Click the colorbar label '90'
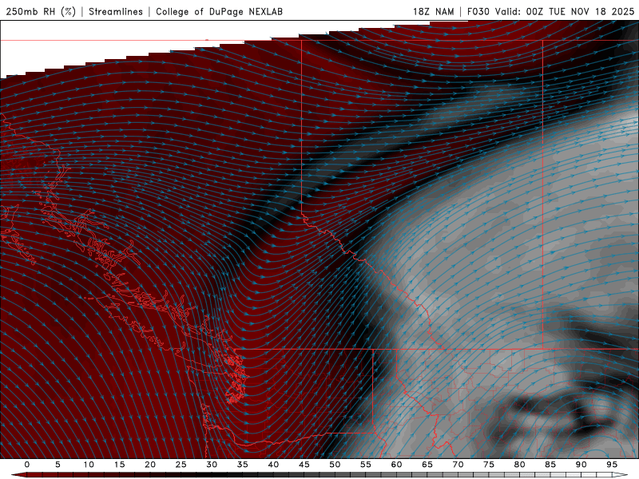 581,465
